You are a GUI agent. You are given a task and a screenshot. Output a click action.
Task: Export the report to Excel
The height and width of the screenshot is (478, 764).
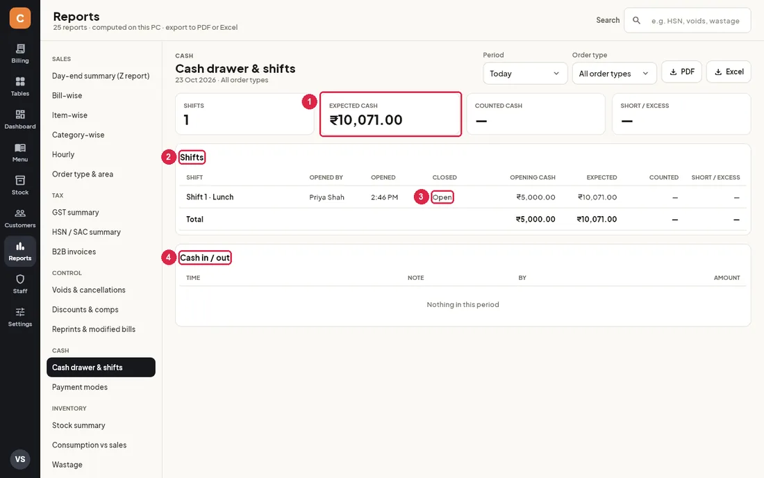tap(729, 72)
